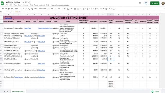
Task: Toggle strikethrough formatting
Action: (x=65, y=9)
